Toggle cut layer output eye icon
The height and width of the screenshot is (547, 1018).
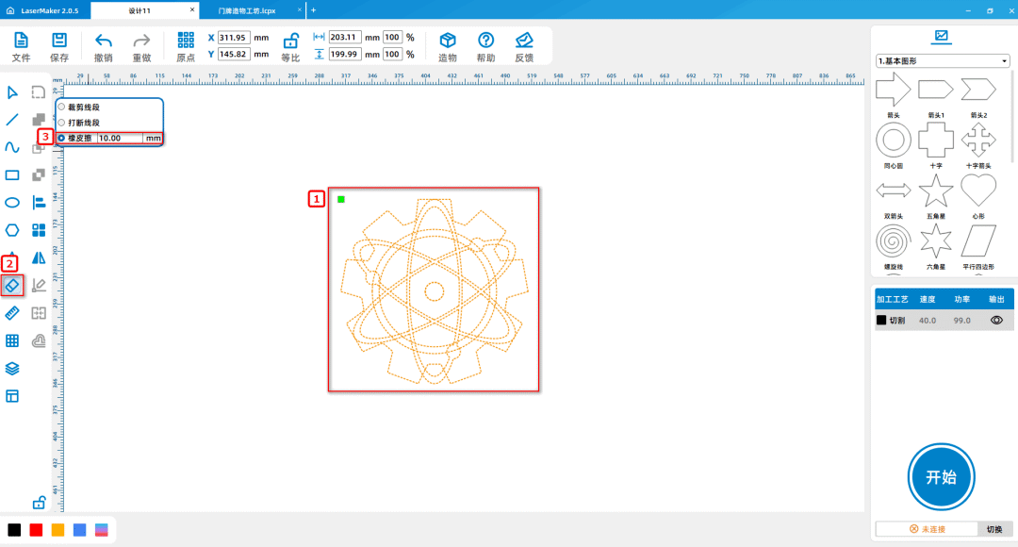coord(995,321)
